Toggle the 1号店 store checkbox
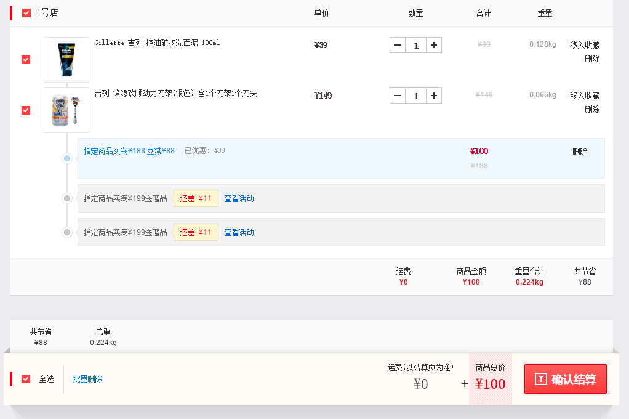The width and height of the screenshot is (629, 419). pos(26,13)
